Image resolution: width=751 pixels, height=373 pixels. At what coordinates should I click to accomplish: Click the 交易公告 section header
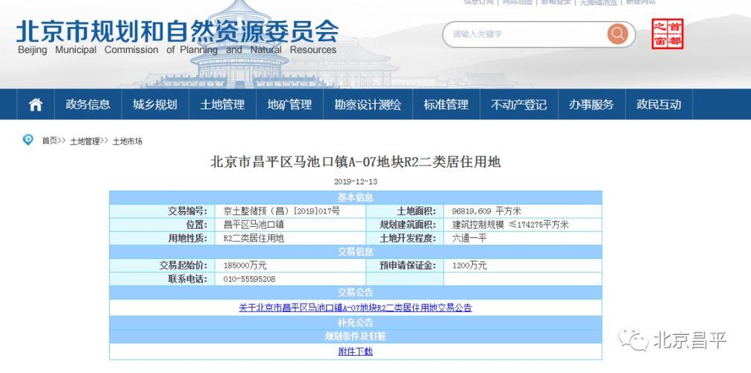[x=356, y=292]
